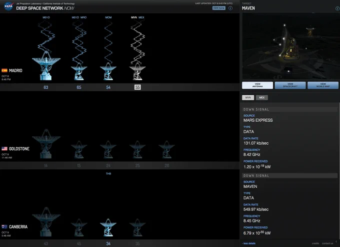The image size is (340, 247).
Task: Click the NASA logo
Action: [x=8, y=6]
